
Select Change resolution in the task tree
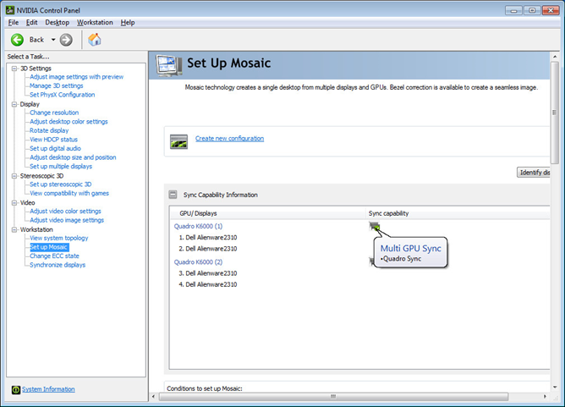(x=53, y=113)
